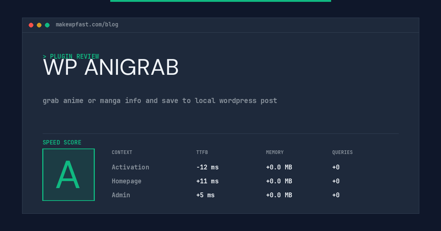
Task: Click the Activation row memory value
Action: pyautogui.click(x=279, y=167)
